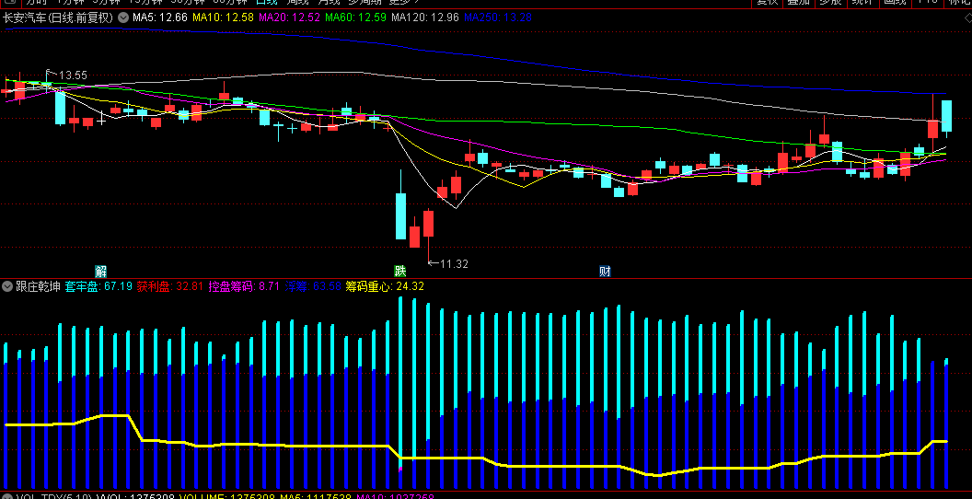Click the 叠加 button
The width and height of the screenshot is (972, 499).
click(x=798, y=3)
